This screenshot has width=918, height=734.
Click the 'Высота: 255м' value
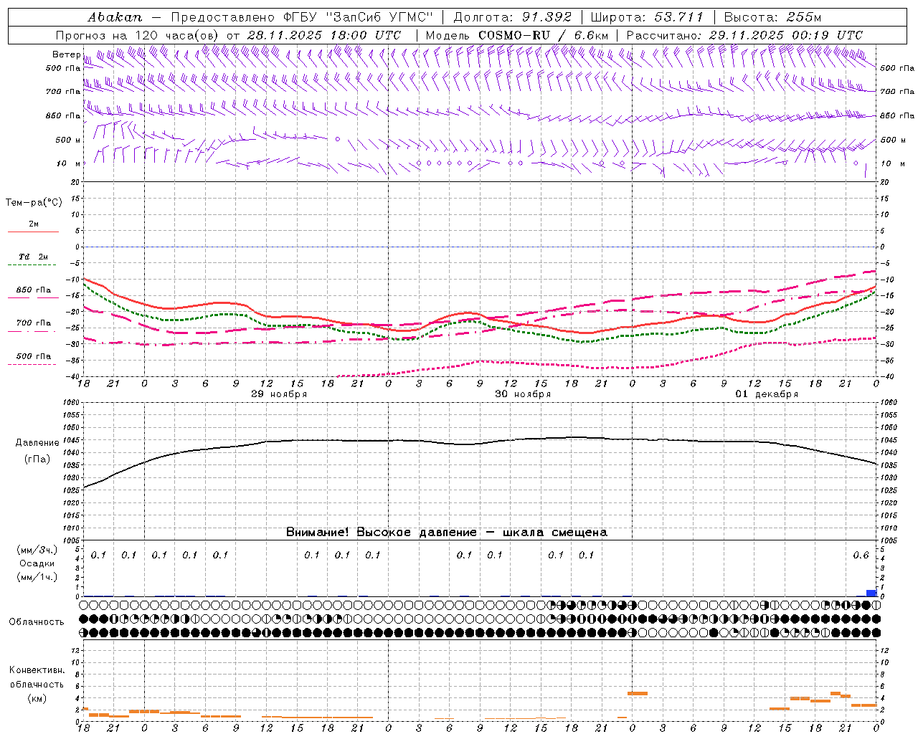click(x=772, y=17)
